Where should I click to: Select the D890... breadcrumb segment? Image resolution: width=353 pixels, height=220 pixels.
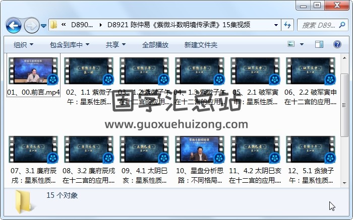[82, 25]
